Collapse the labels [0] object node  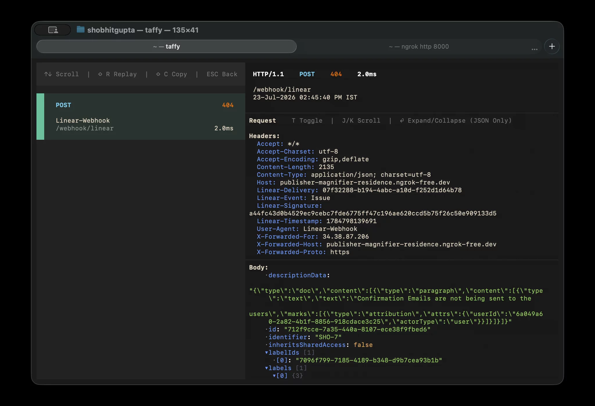pos(274,376)
